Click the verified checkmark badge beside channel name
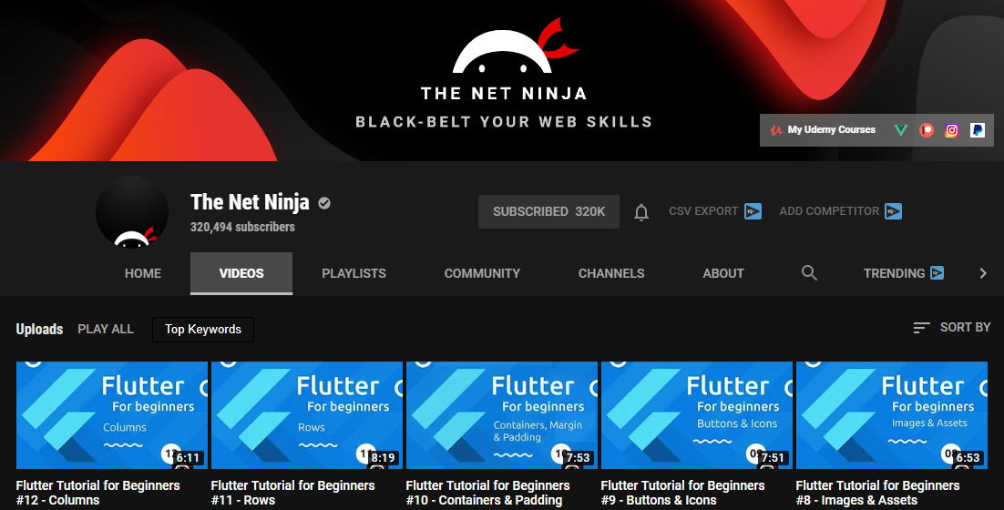 pos(324,203)
